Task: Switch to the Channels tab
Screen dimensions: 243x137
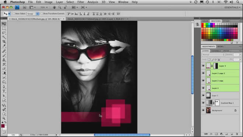Action: [216, 51]
